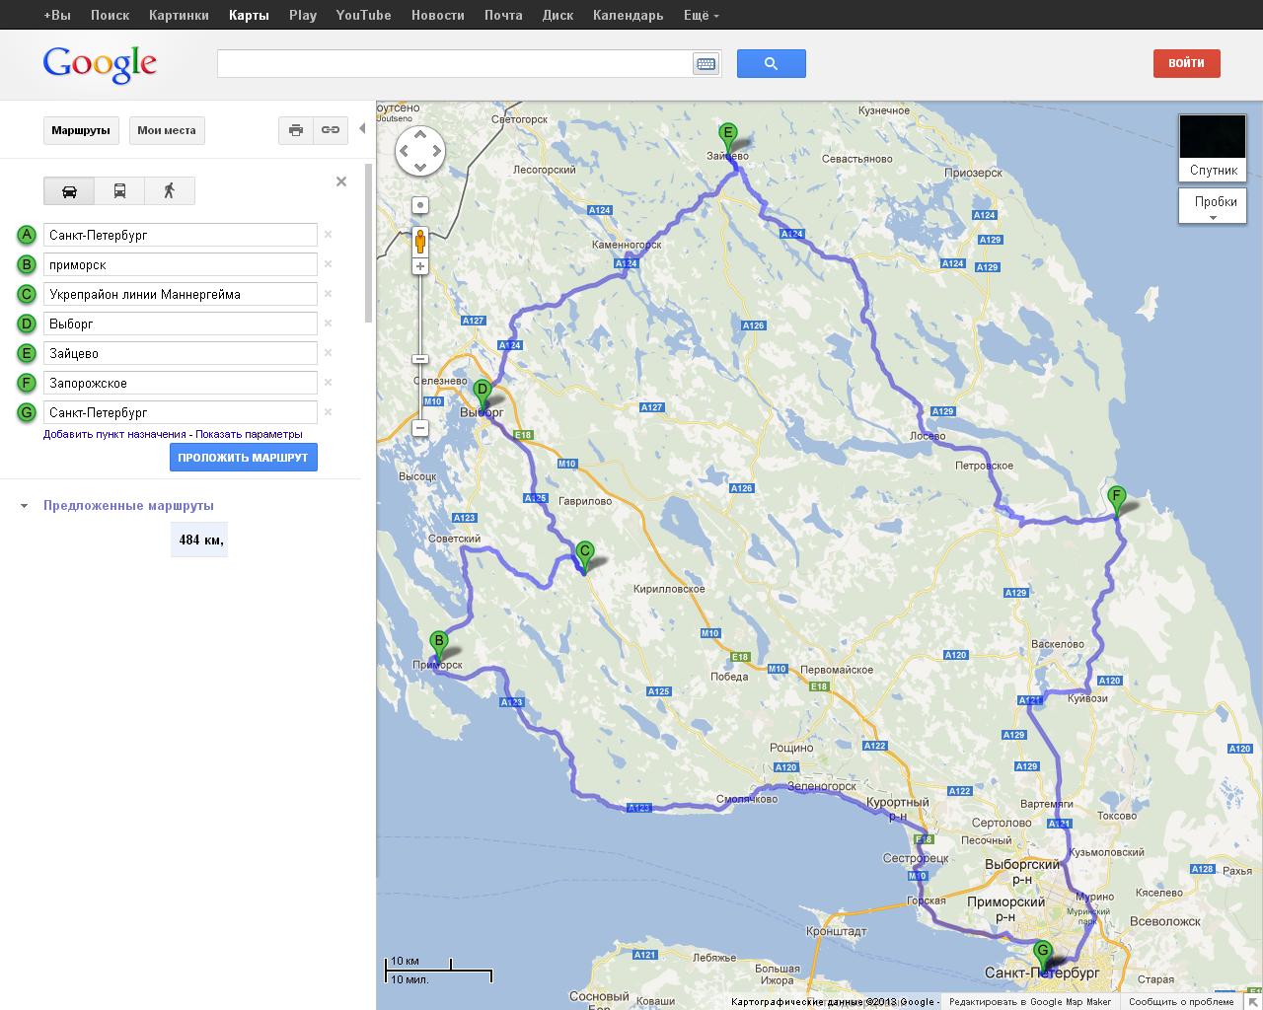The image size is (1263, 1010).
Task: Click the zoom slider handle
Action: point(420,359)
